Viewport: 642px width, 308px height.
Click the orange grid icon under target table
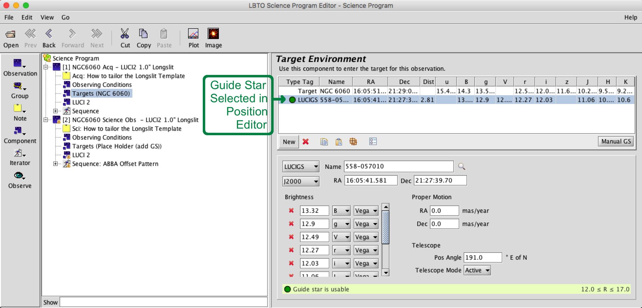coord(353,142)
